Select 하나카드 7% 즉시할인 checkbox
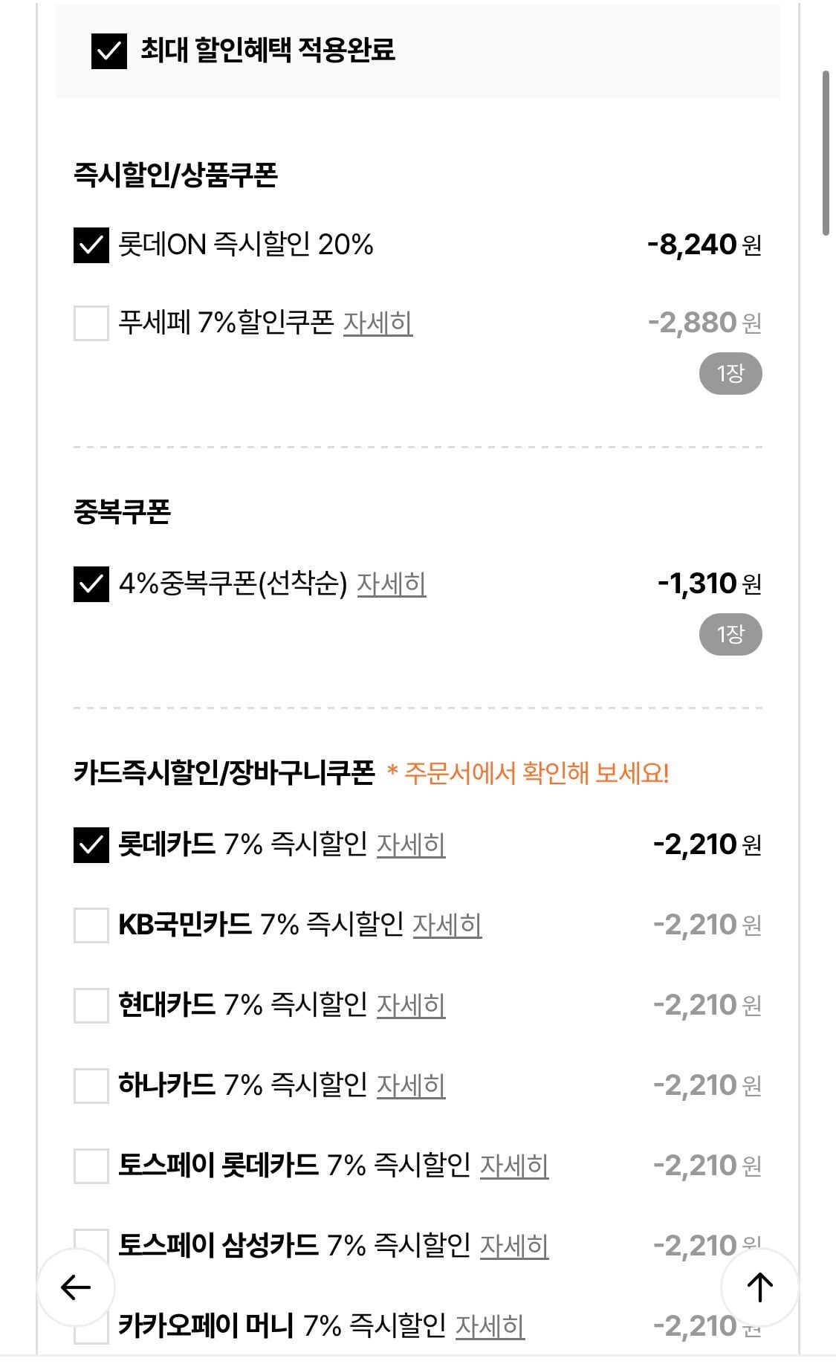Screen dimensions: 836x1364 (91, 1086)
